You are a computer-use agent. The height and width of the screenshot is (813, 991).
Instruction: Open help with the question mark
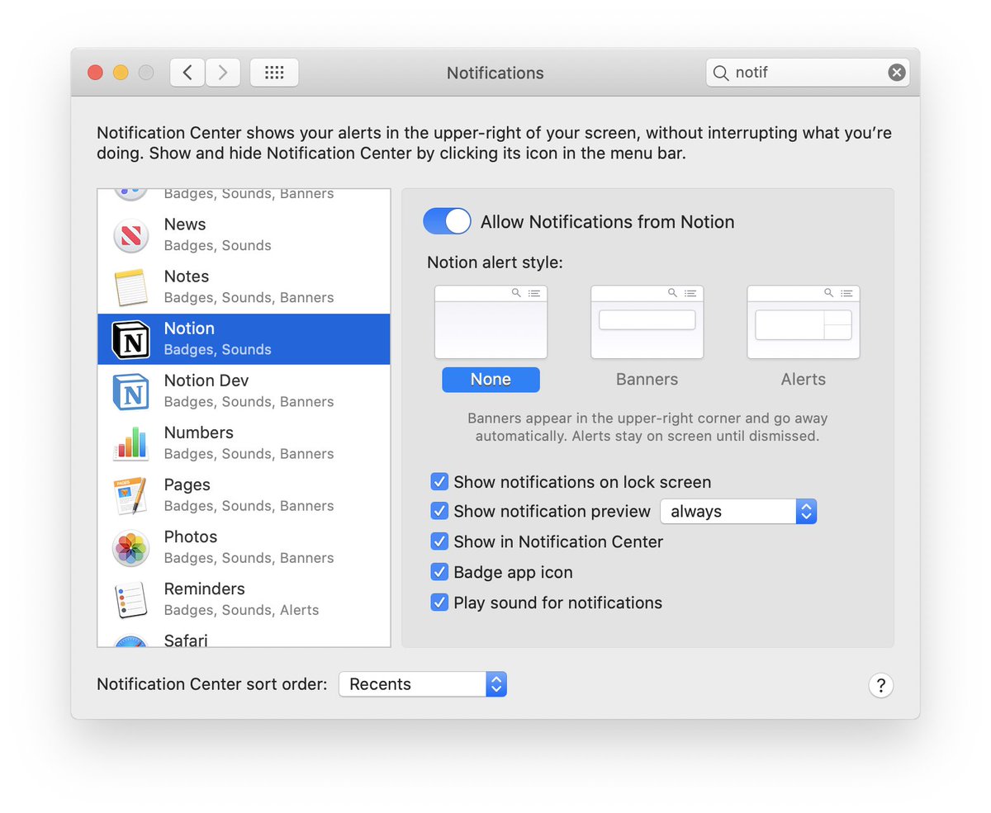880,685
